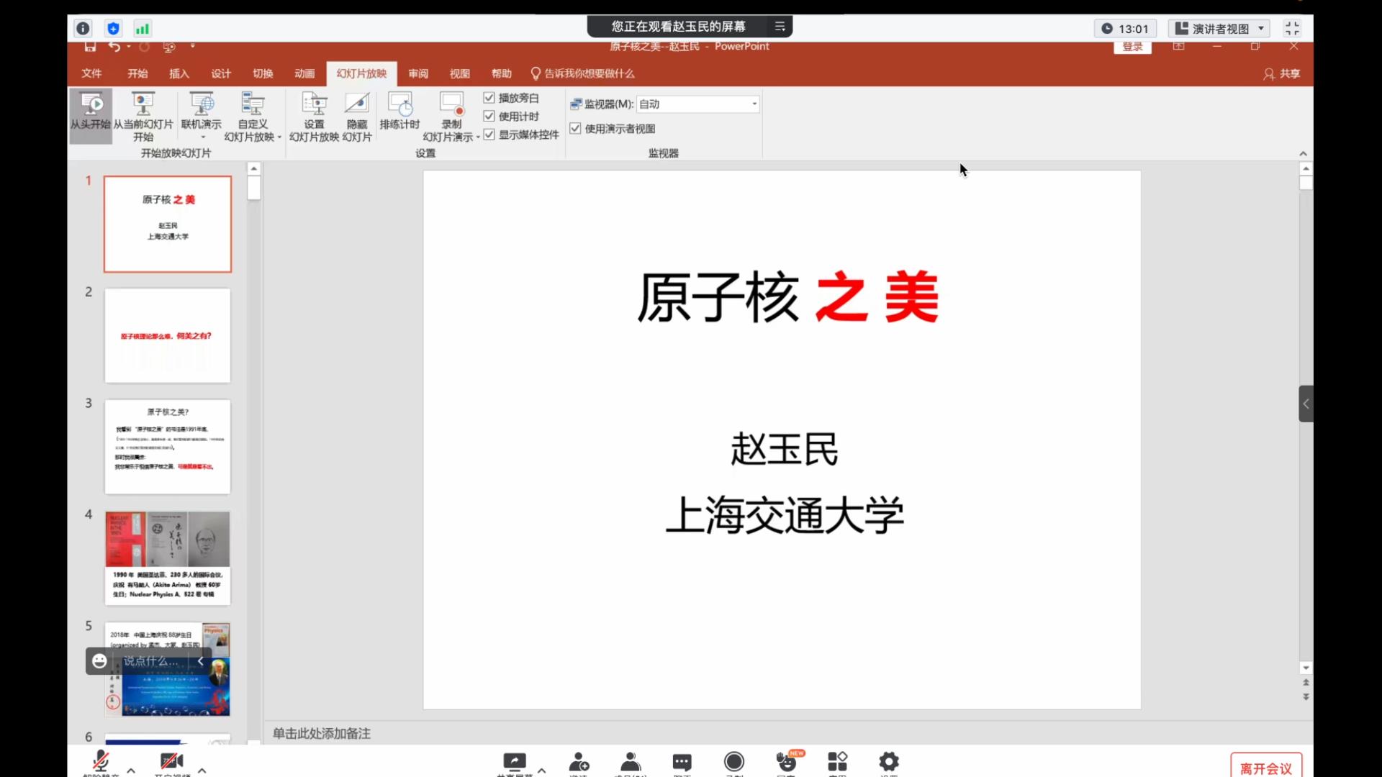The image size is (1382, 777).
Task: Open the Monitor (监视器) dropdown set to 自动
Action: [x=697, y=104]
